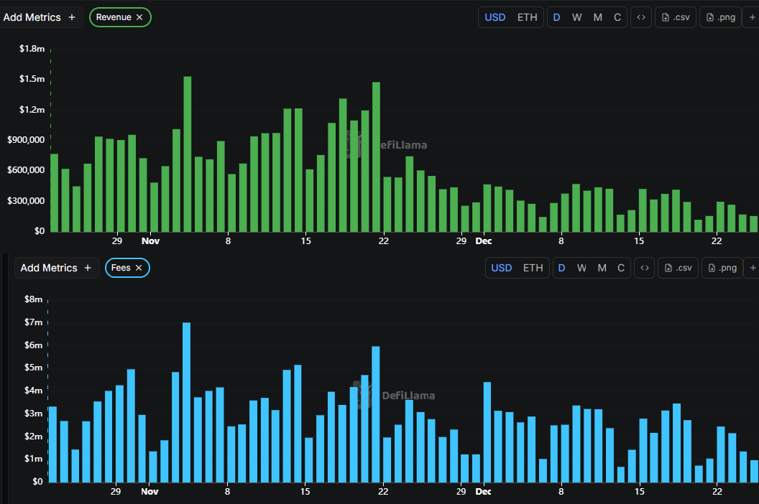Select USD in the Fees chart

point(502,268)
